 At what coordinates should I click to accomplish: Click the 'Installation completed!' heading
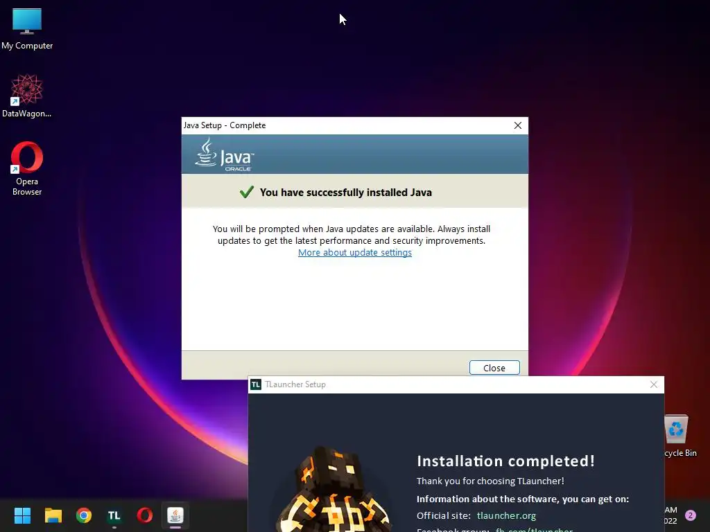[505, 461]
